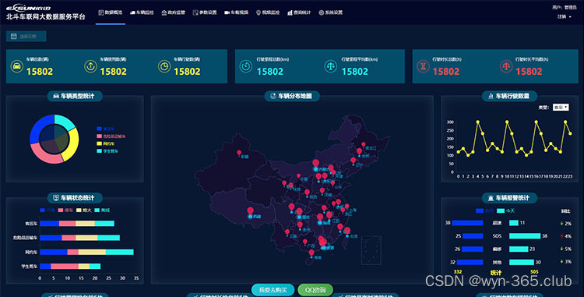Click the 用户: 管理员 label
584x297 pixels.
(565, 8)
